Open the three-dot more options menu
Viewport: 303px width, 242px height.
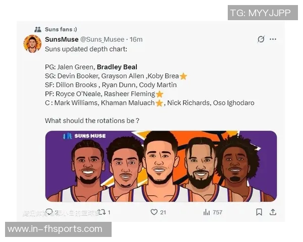pos(273,39)
